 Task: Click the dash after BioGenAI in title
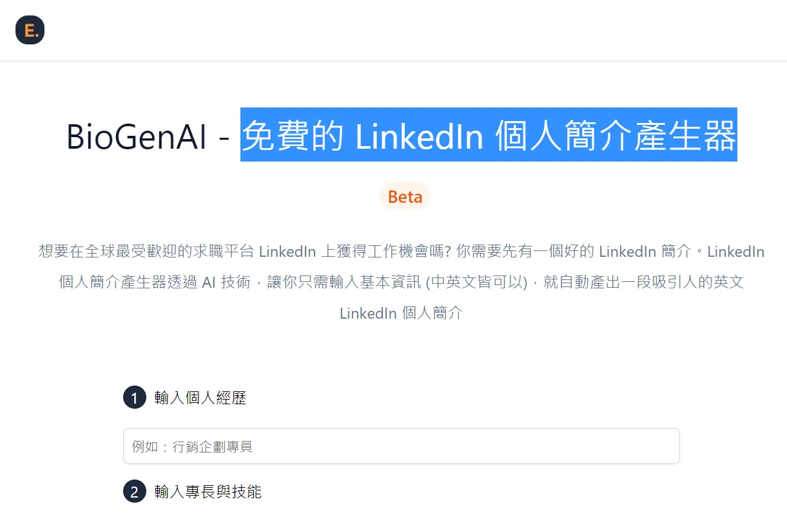[224, 137]
